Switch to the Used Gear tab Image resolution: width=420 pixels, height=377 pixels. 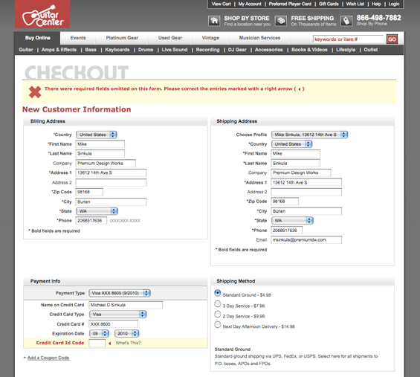pyautogui.click(x=169, y=38)
